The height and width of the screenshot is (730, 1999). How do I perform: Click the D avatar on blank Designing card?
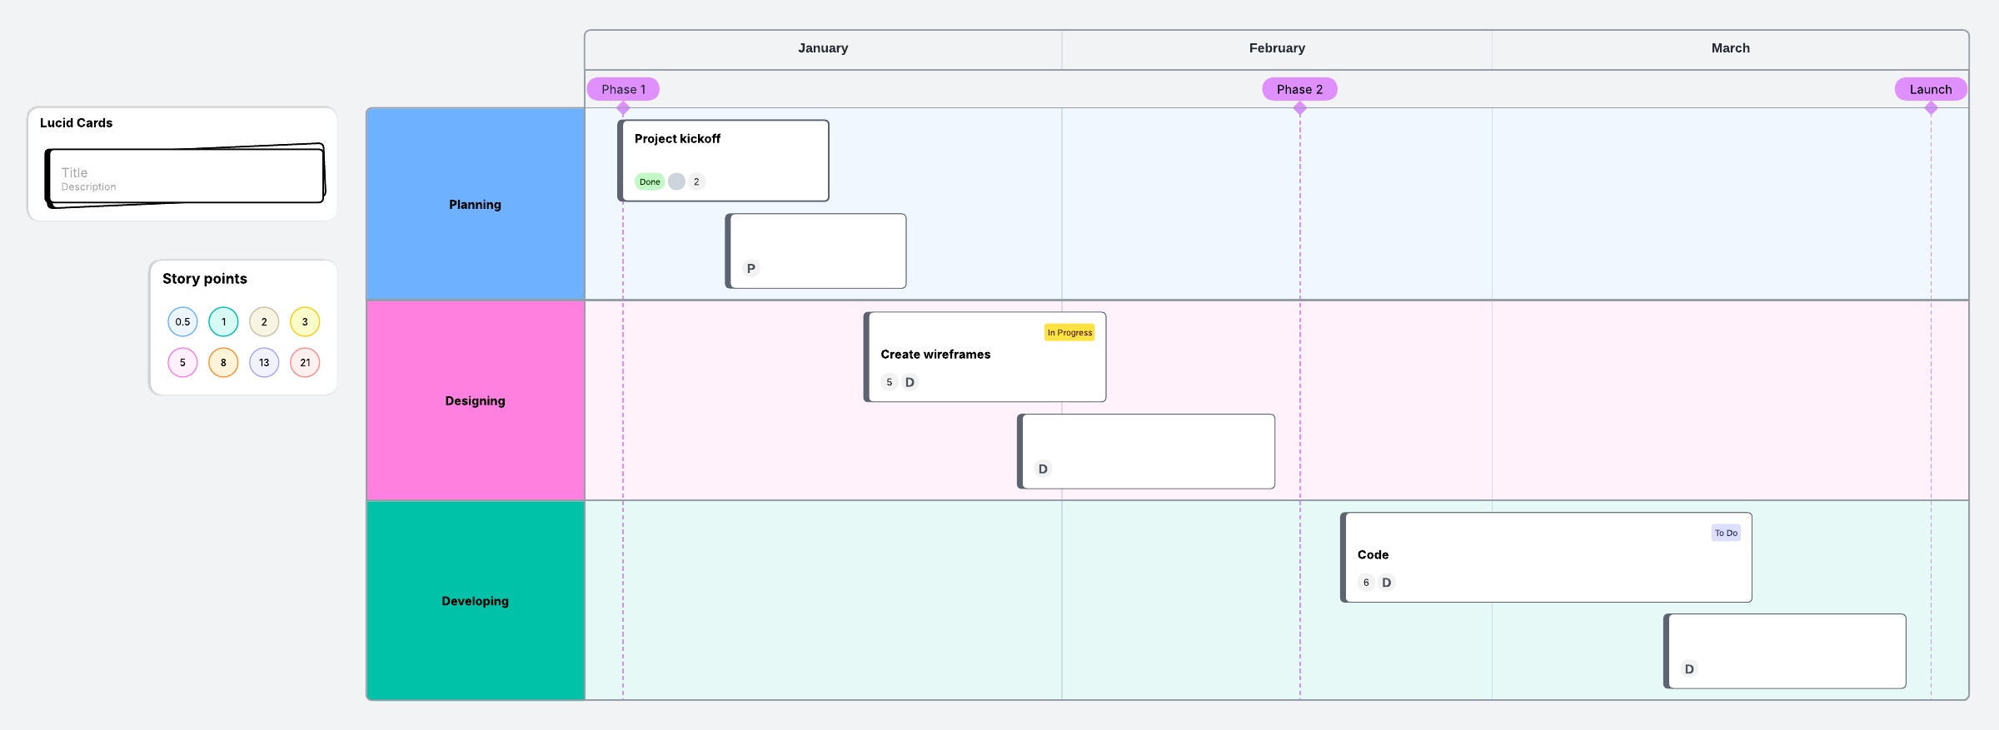pos(1043,469)
